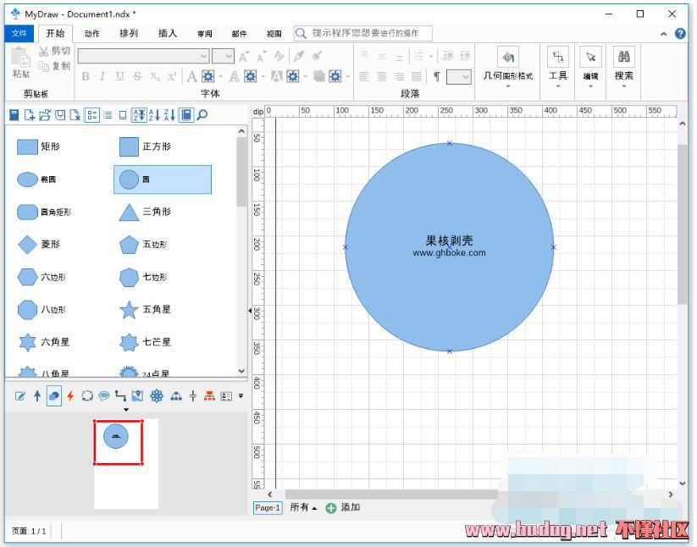Click the search magnifier in the shape library toolbar
The height and width of the screenshot is (547, 697).
point(202,115)
